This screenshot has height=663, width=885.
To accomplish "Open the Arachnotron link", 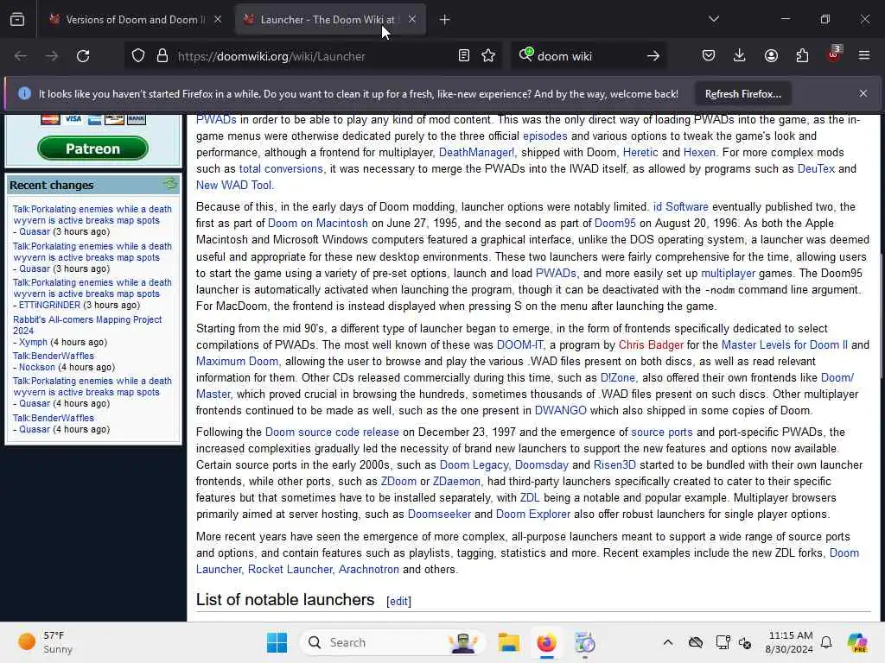I will pos(368,570).
